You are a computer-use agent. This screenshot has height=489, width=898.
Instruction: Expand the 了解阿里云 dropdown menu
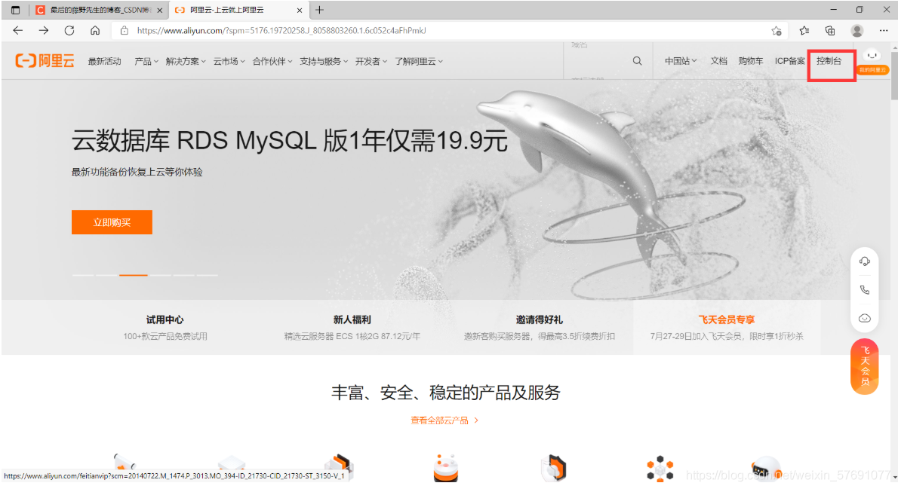[419, 61]
